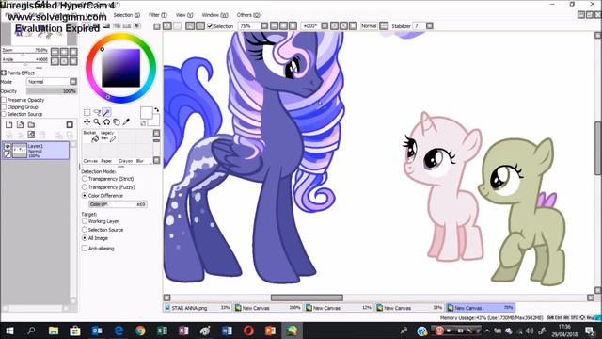Open the Others menu
The height and width of the screenshot is (339, 602).
point(248,15)
